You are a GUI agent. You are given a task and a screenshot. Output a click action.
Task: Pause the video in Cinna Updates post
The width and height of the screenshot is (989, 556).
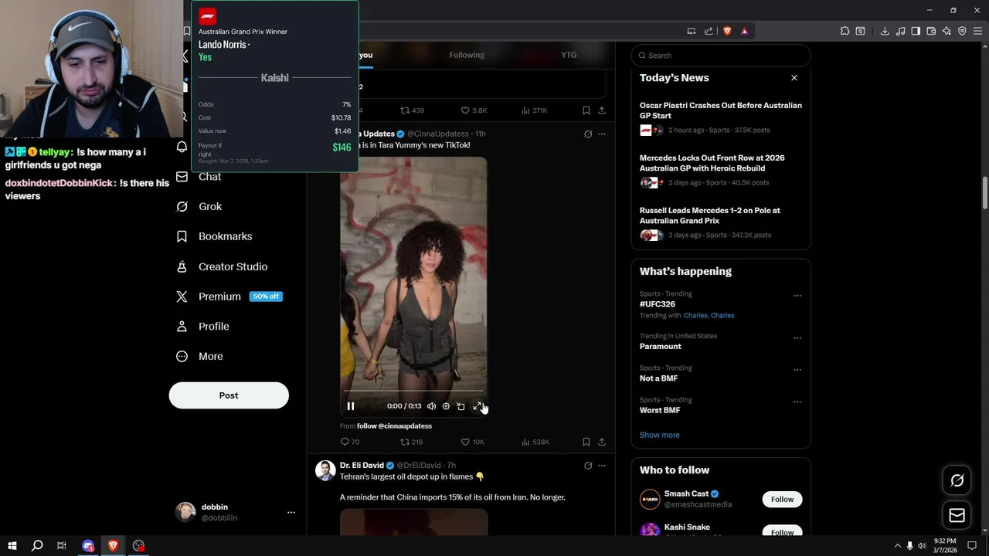click(x=351, y=406)
